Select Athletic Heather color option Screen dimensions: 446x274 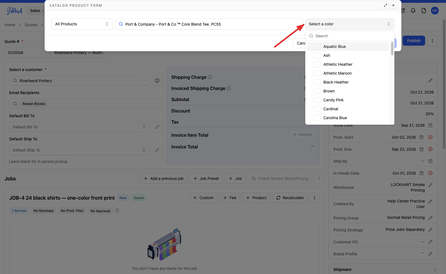[x=348, y=64]
